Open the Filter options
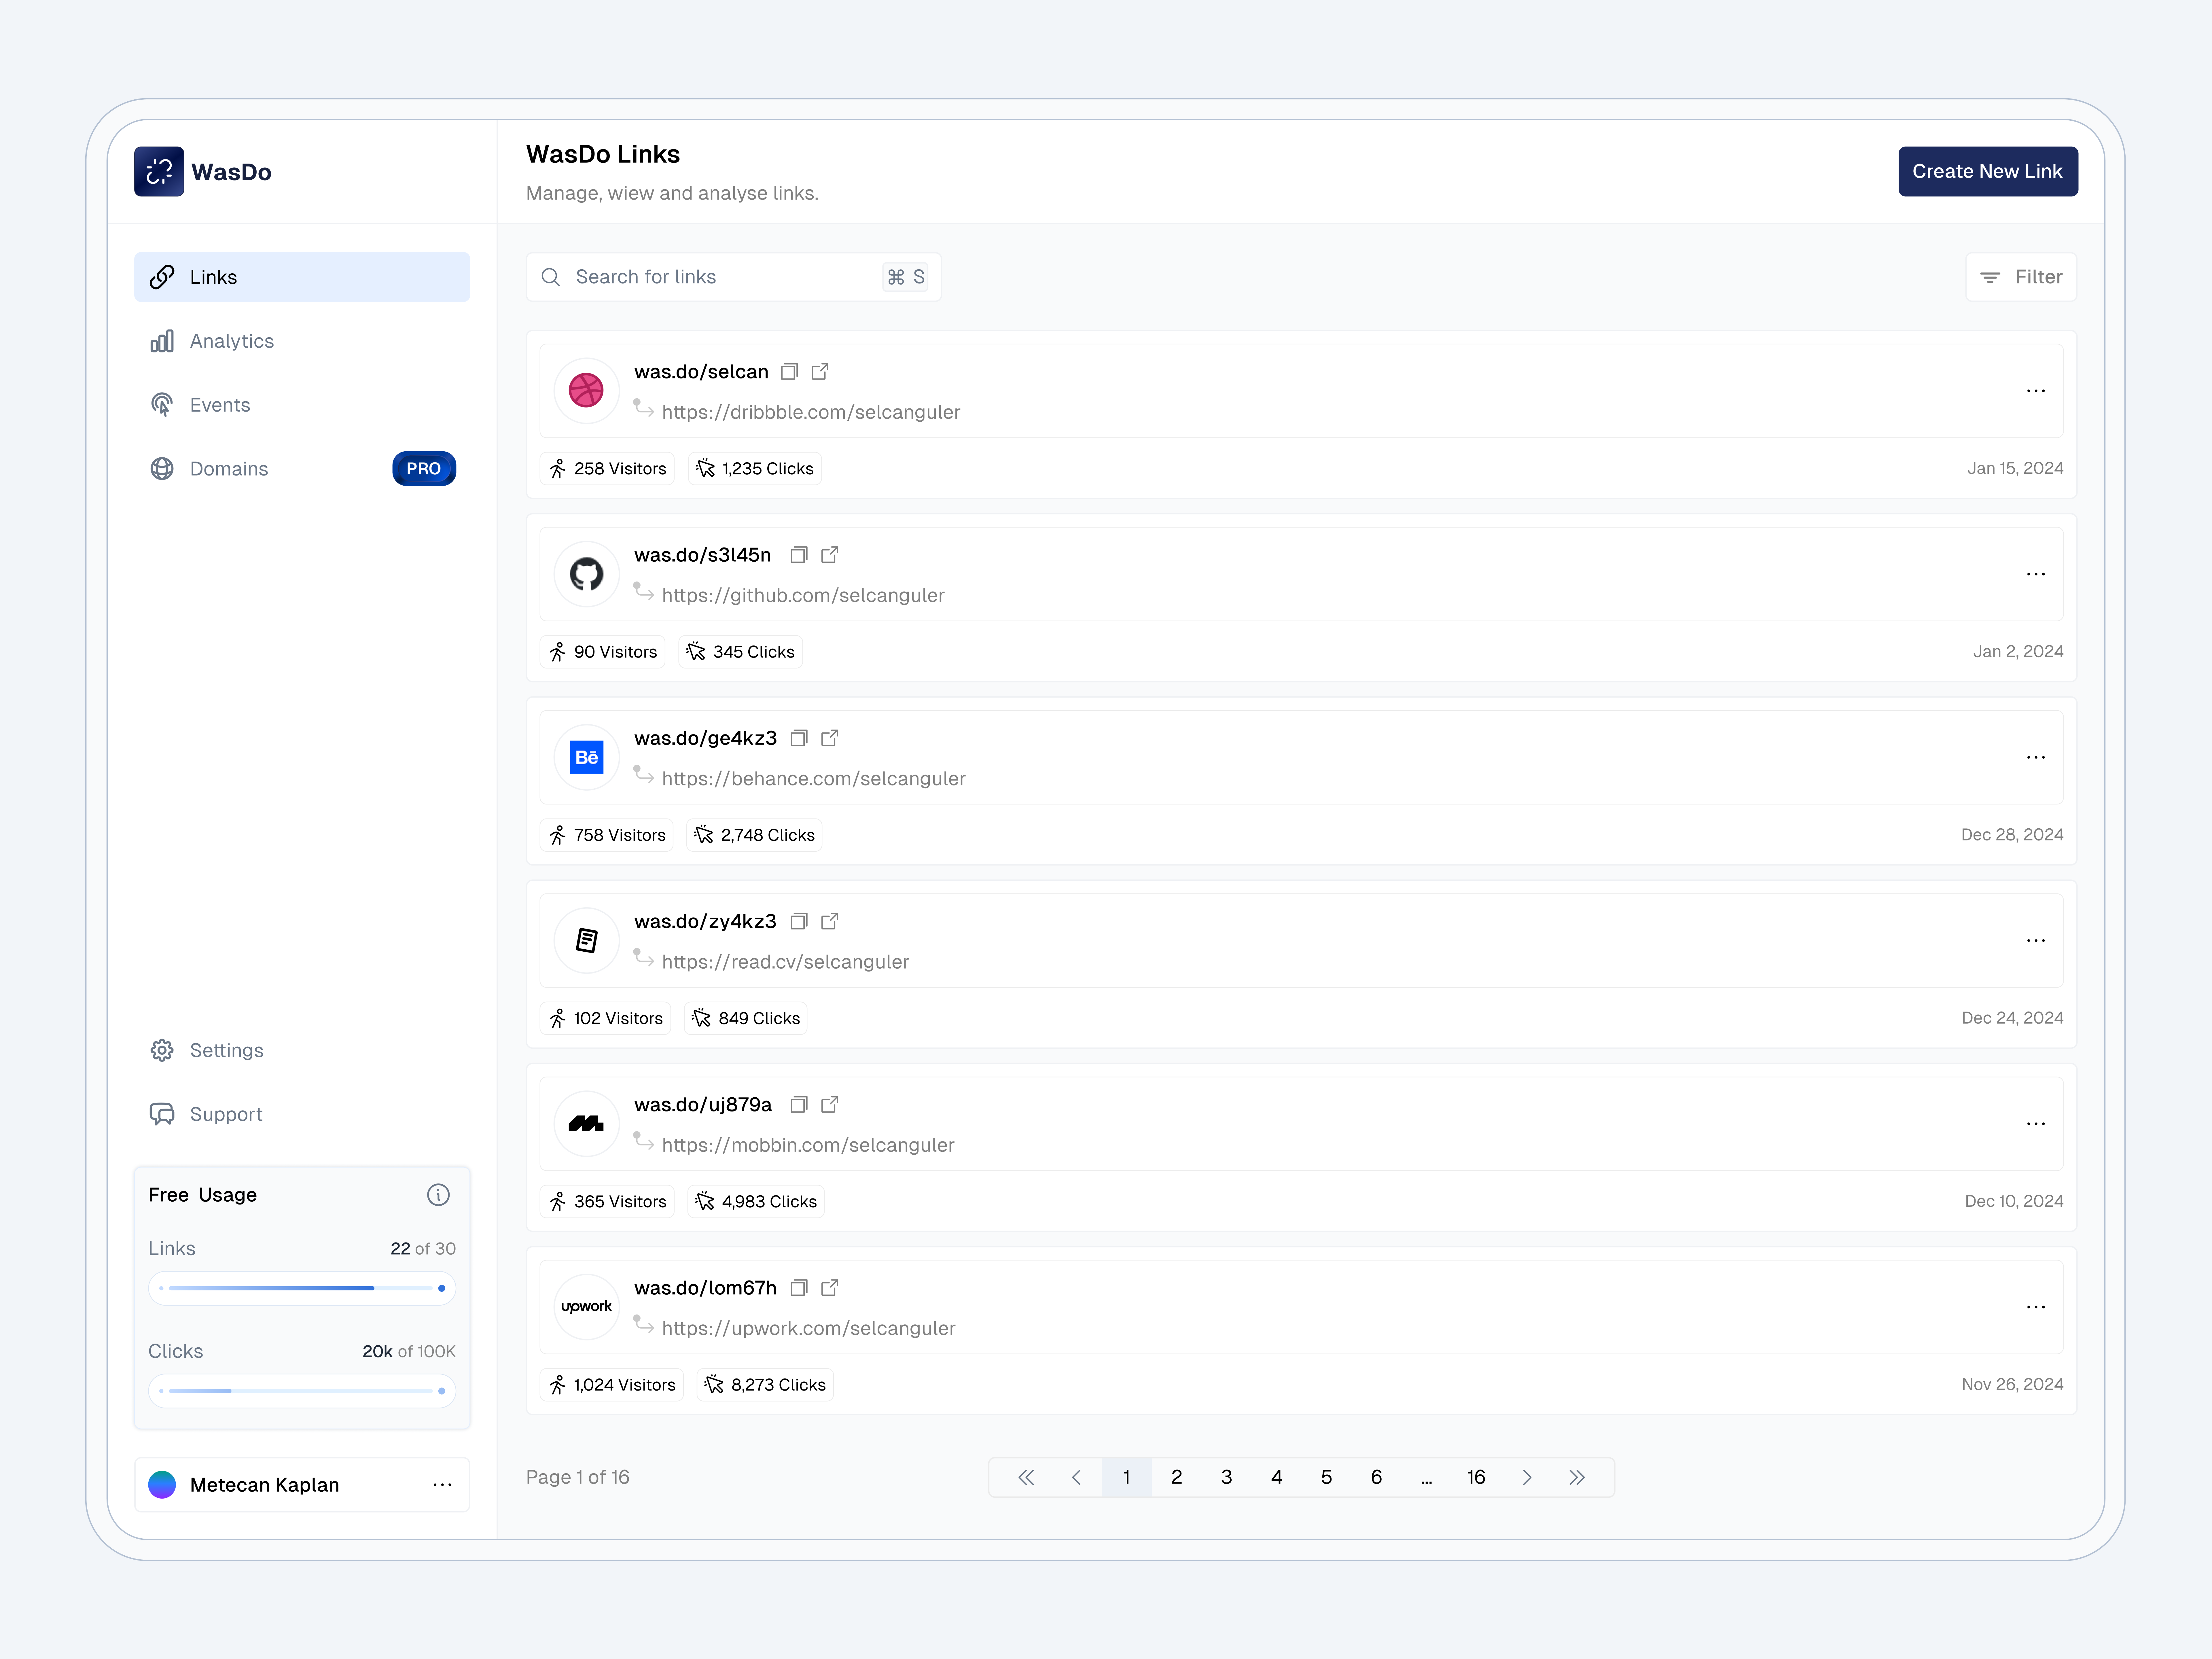The width and height of the screenshot is (2212, 1659). (x=2021, y=277)
